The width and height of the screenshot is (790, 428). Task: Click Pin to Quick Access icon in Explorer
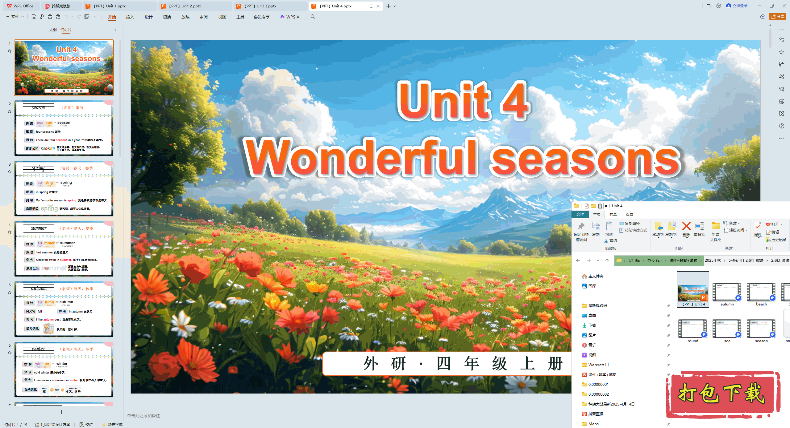(581, 226)
